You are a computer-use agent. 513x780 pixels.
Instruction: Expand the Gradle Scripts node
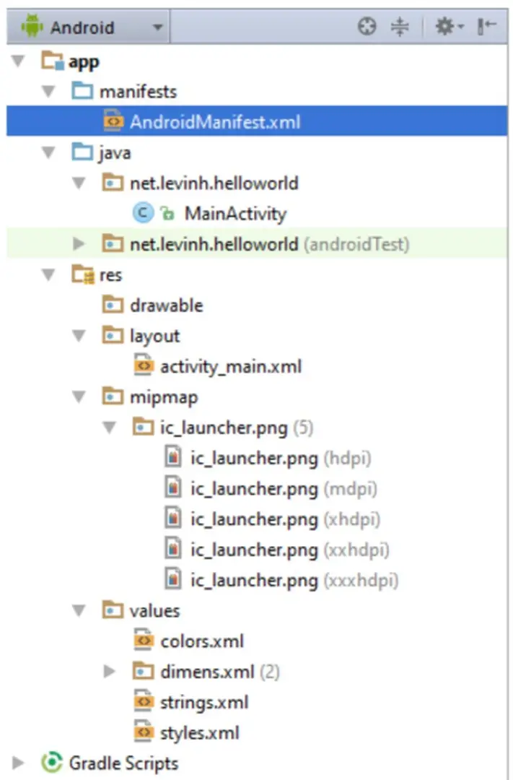[x=19, y=763]
